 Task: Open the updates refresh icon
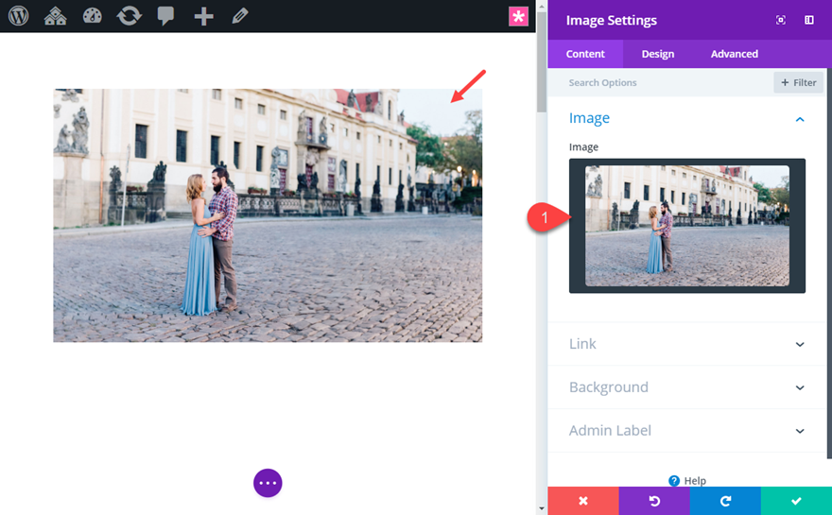129,16
